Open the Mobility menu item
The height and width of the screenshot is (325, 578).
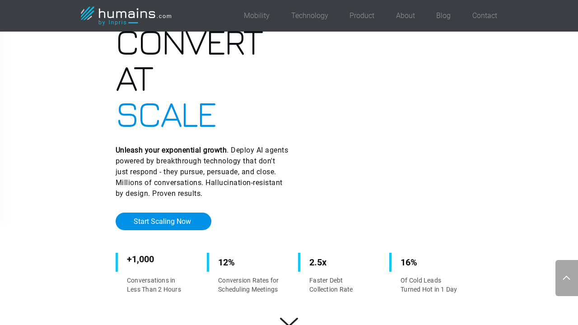click(256, 16)
